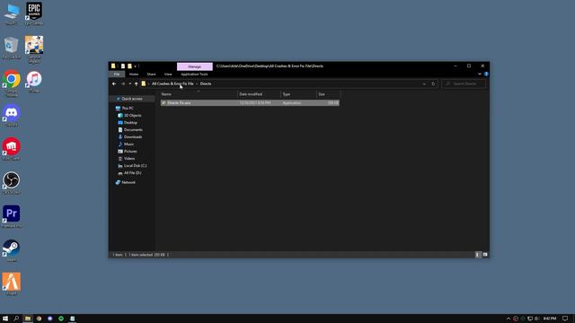Open File Explorer help icon

click(486, 74)
